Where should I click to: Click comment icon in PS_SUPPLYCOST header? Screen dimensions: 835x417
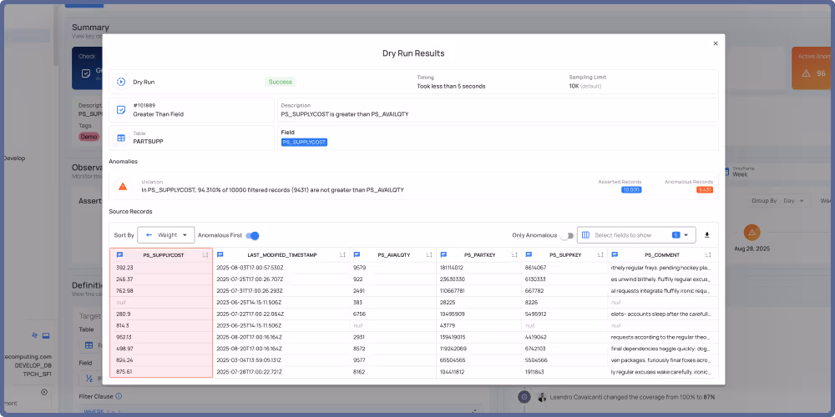tap(119, 254)
